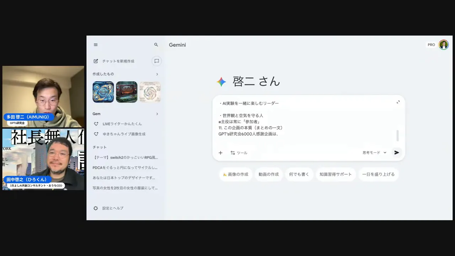Screen dimensions: 455x256
Task: Open the profile avatar at top right
Action: point(444,44)
